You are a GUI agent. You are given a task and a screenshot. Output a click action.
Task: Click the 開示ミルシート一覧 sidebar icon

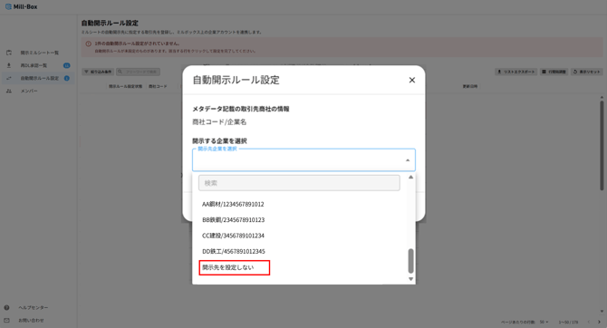click(9, 53)
